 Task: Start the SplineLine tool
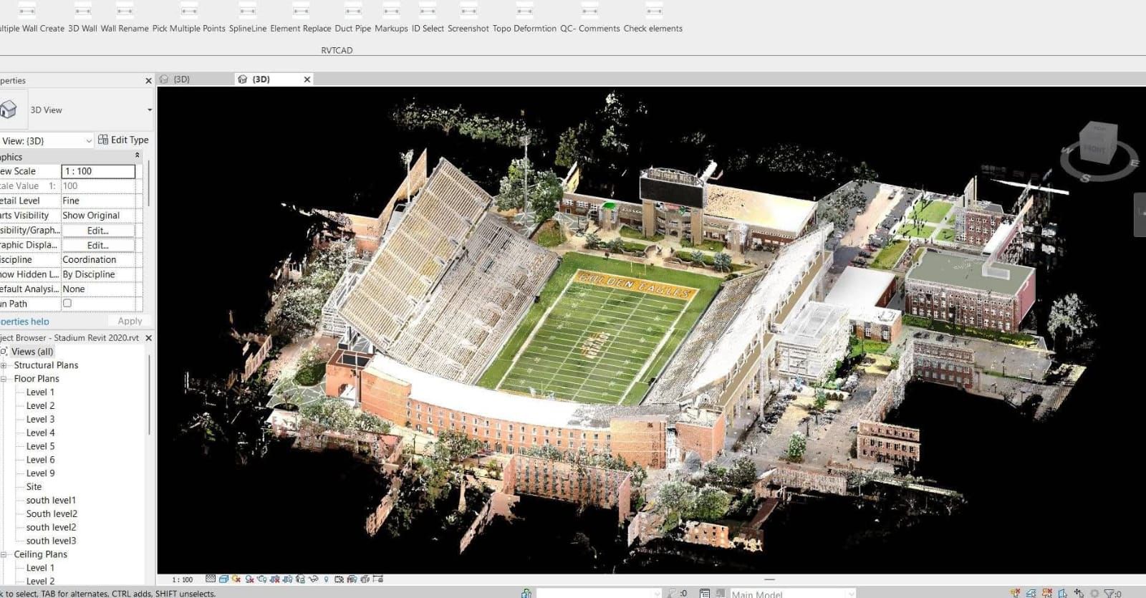[248, 19]
